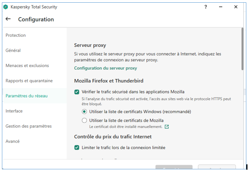
Task: Open the help question mark icon
Action: 206,7
